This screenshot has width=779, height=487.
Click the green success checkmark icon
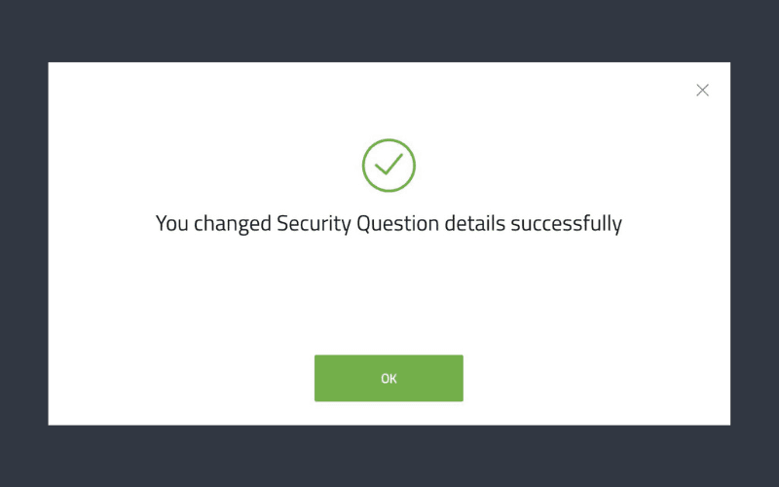(389, 165)
